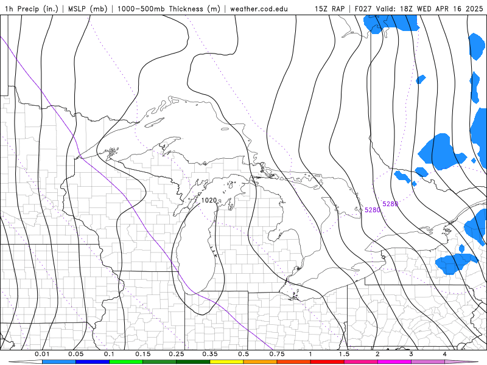Image resolution: width=487 pixels, height=365 pixels.
Task: Click the 1020 isobar label on map
Action: (x=209, y=201)
